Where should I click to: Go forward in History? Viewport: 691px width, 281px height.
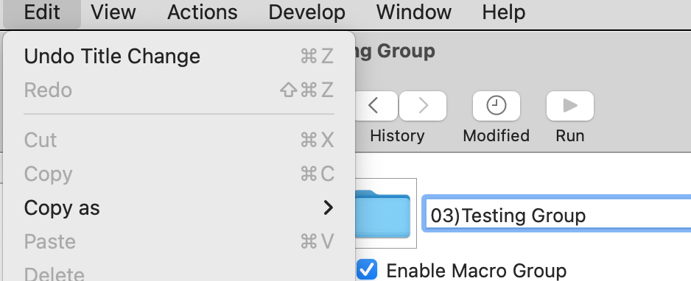pos(423,106)
